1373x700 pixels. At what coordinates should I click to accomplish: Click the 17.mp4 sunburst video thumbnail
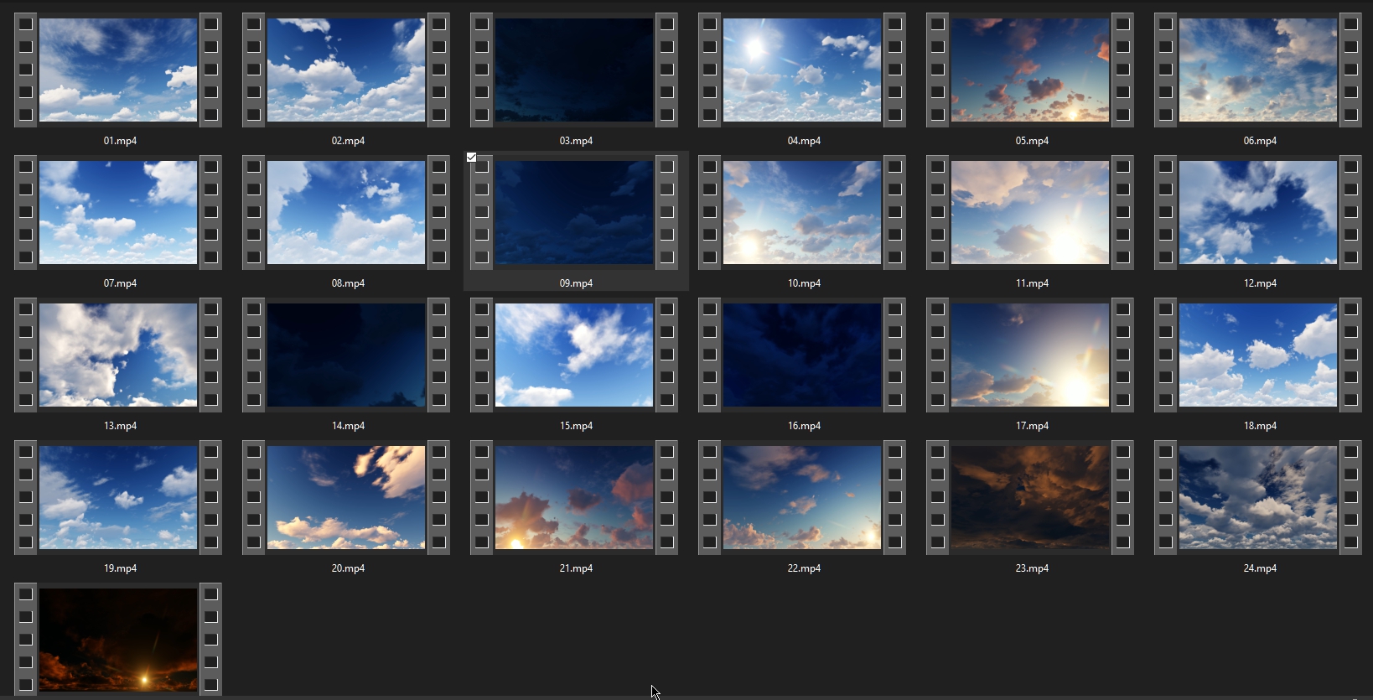pyautogui.click(x=1030, y=355)
